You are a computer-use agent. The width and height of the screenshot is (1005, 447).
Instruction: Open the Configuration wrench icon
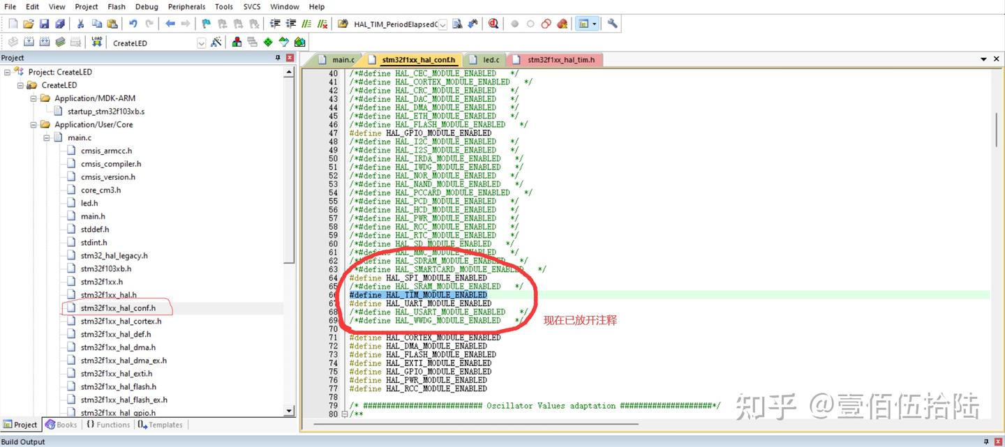coord(613,24)
